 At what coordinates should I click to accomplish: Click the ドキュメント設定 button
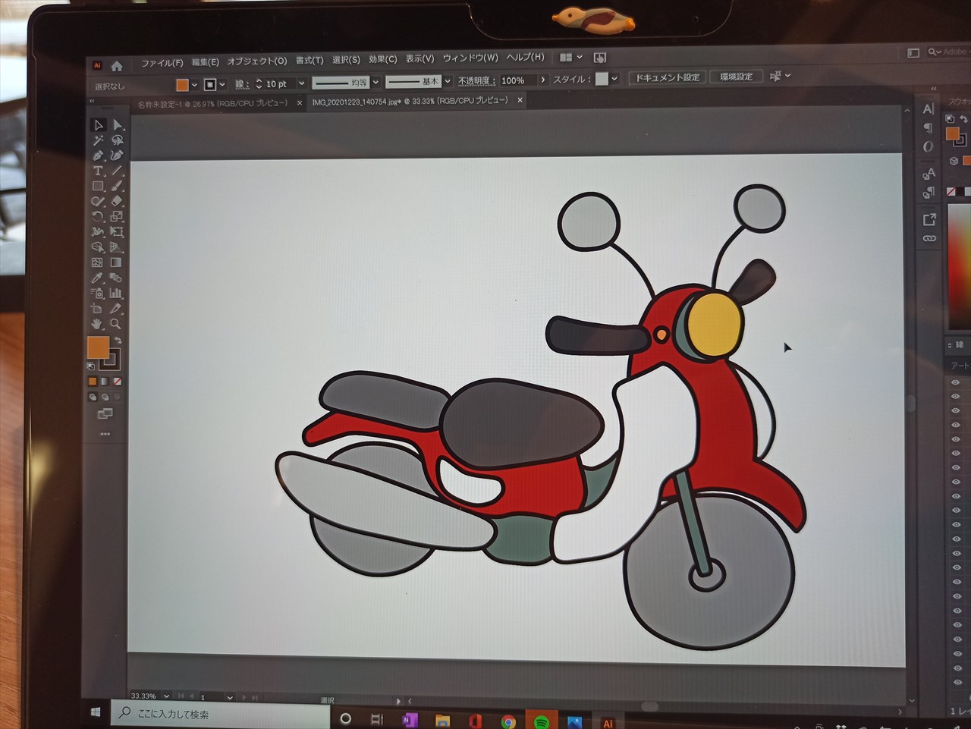pyautogui.click(x=668, y=77)
